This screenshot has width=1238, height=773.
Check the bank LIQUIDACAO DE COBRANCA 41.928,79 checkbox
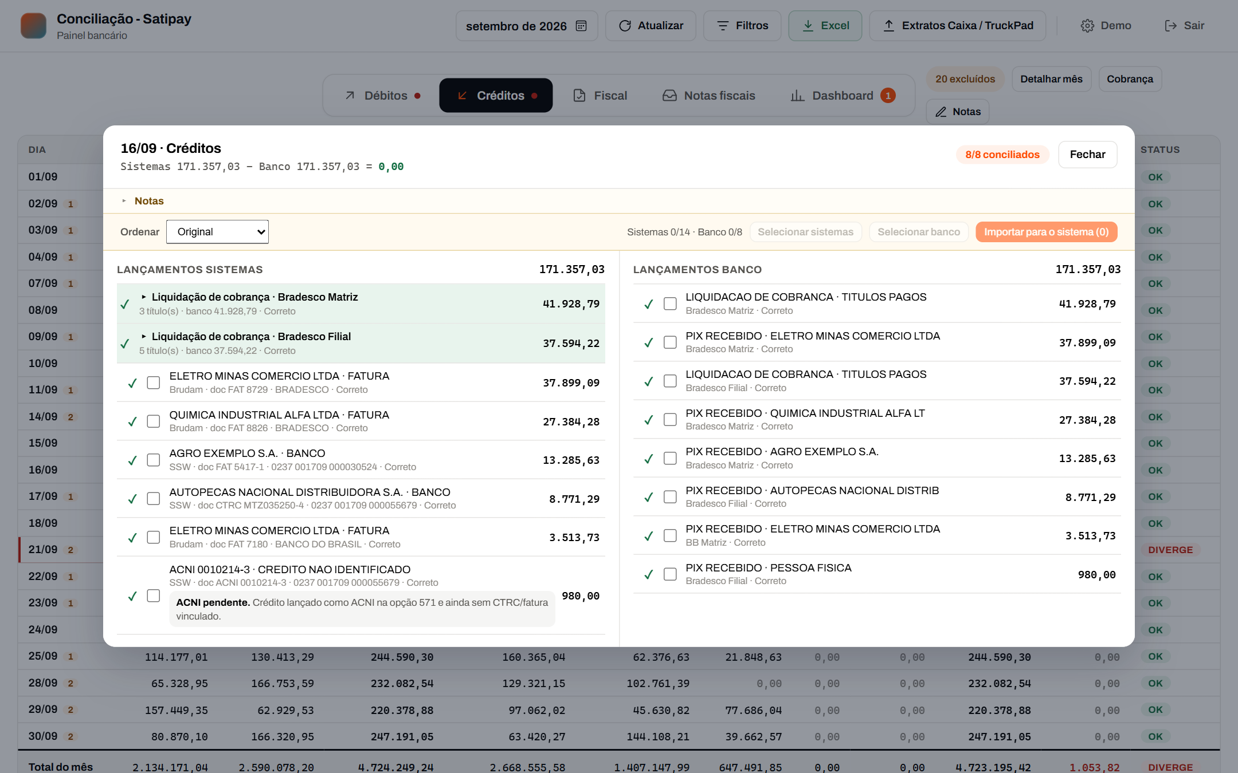click(x=670, y=303)
